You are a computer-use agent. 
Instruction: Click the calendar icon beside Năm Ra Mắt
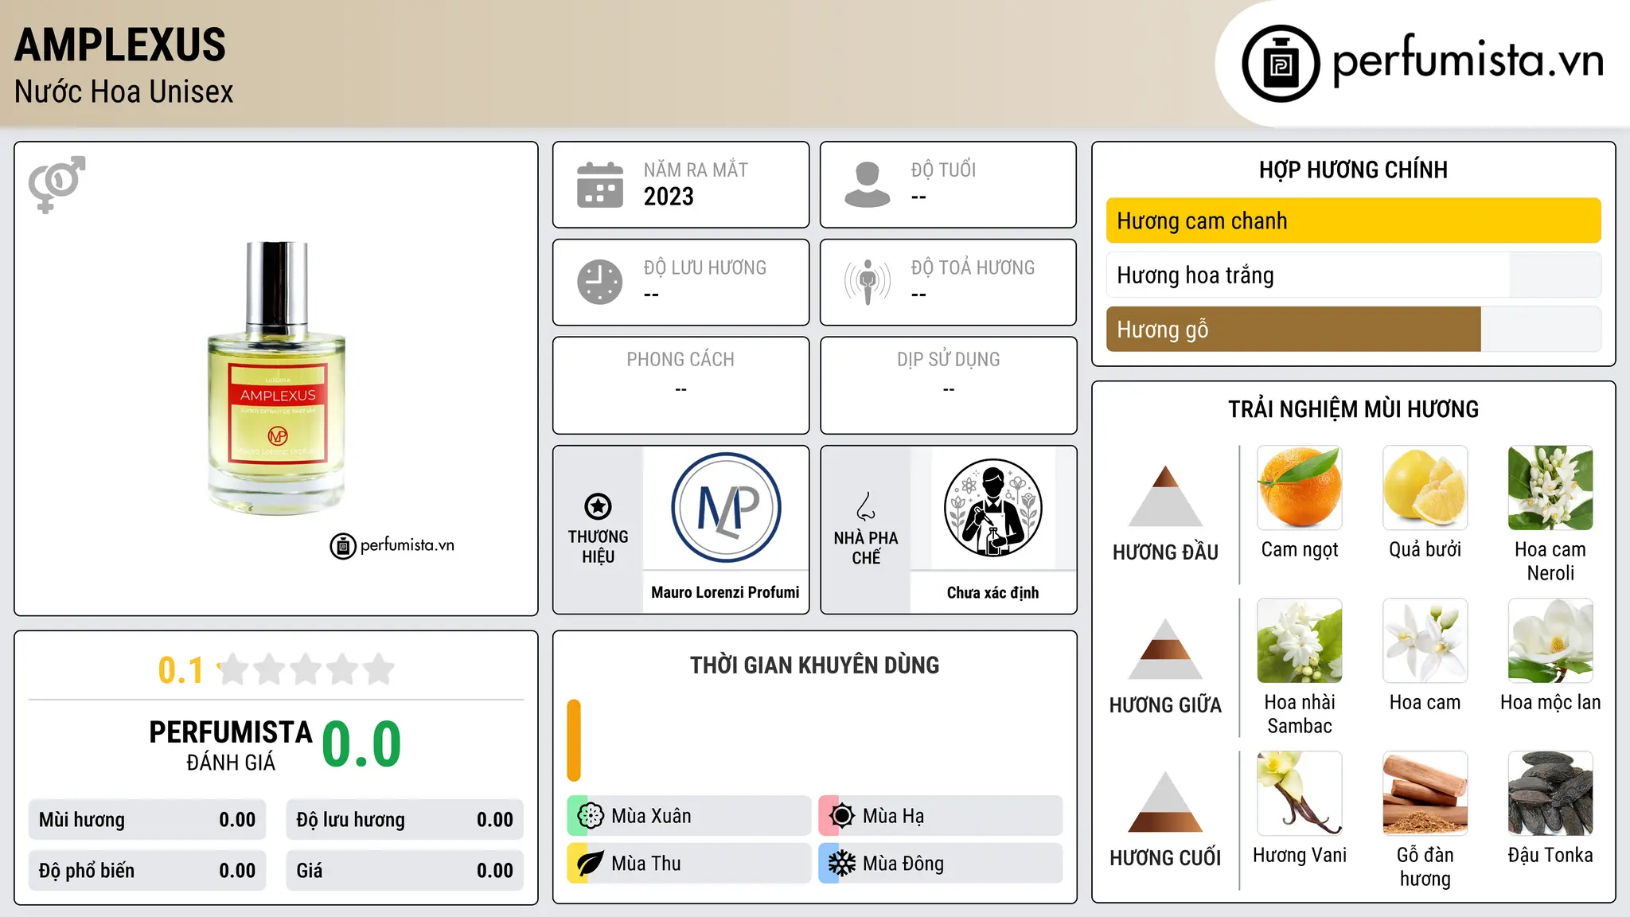tap(600, 185)
